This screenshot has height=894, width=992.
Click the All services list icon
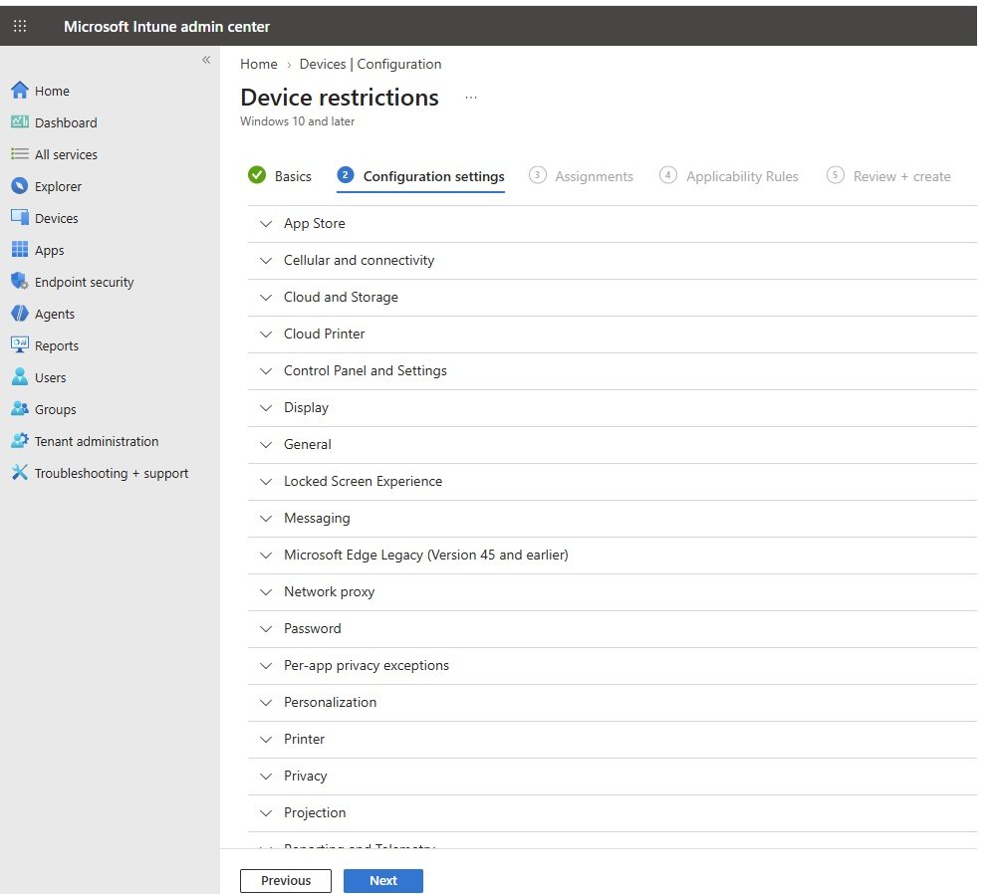pyautogui.click(x=20, y=154)
